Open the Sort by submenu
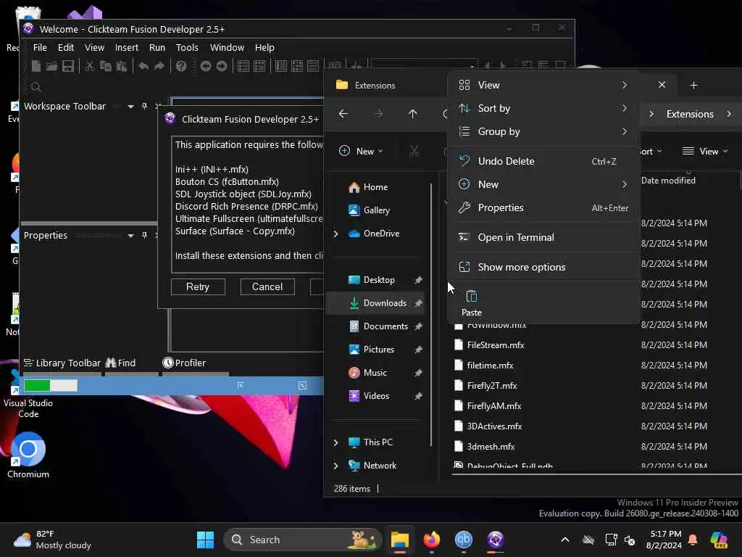 [x=543, y=109]
